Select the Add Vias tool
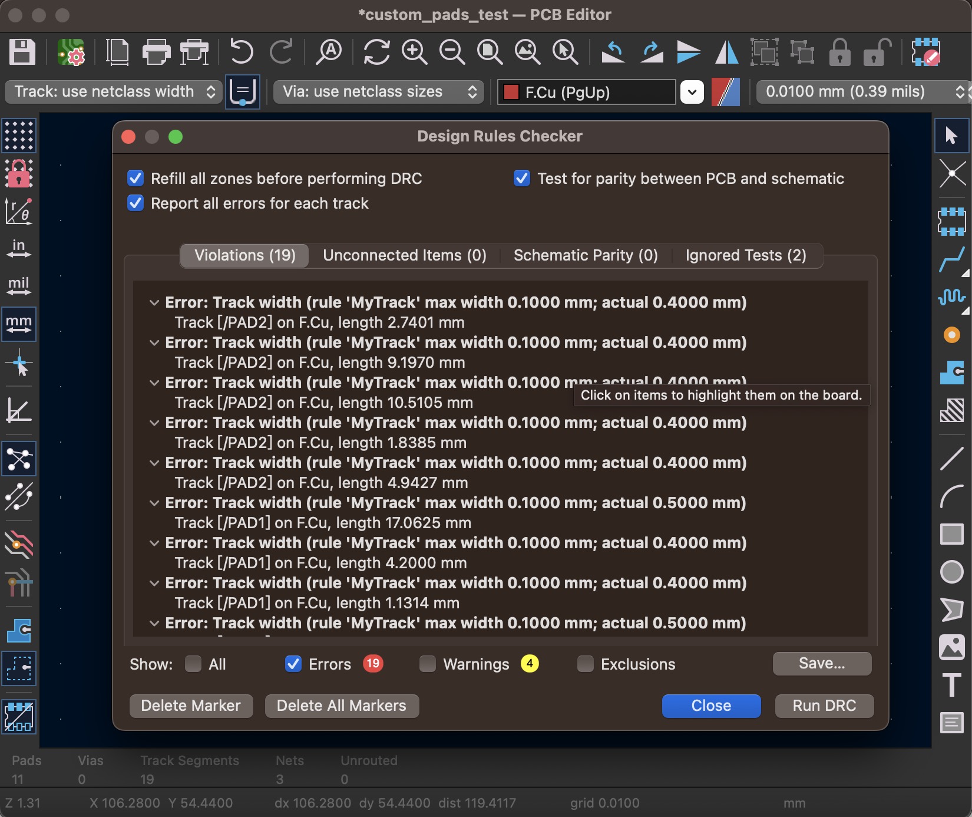This screenshot has height=817, width=972. (951, 335)
